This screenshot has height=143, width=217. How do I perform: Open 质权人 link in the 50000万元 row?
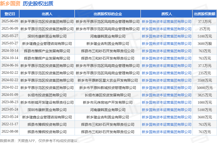click(166, 88)
